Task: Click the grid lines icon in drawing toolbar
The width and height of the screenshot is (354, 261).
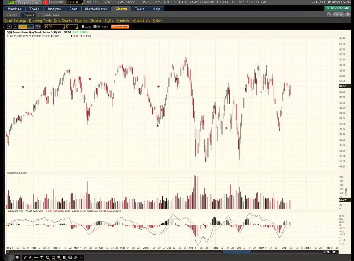Action: click(x=82, y=257)
